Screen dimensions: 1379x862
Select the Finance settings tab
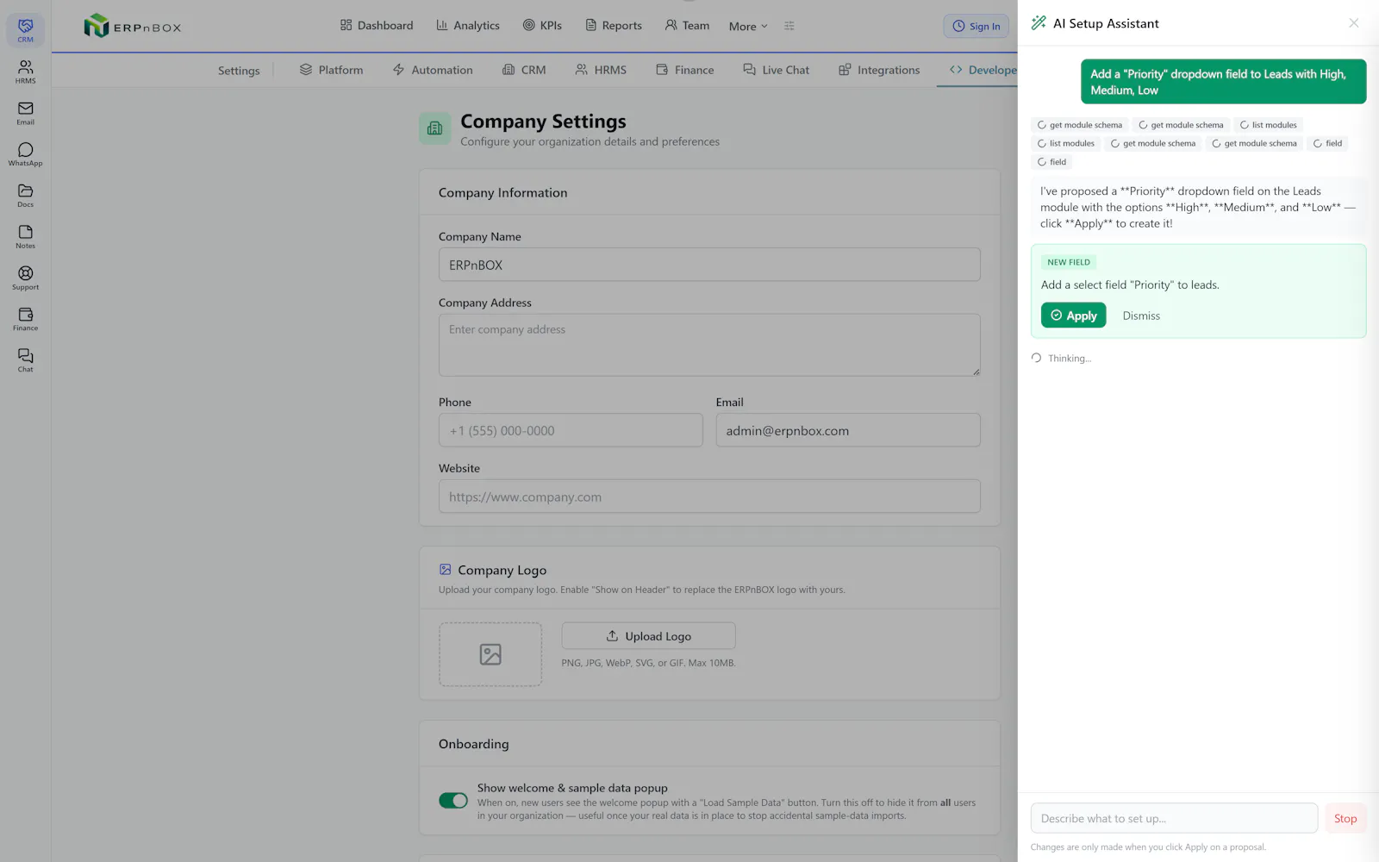pyautogui.click(x=685, y=70)
